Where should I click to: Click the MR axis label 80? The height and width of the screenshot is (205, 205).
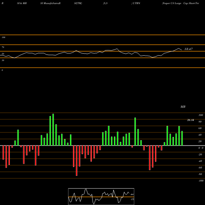pyautogui.click(x=200, y=122)
